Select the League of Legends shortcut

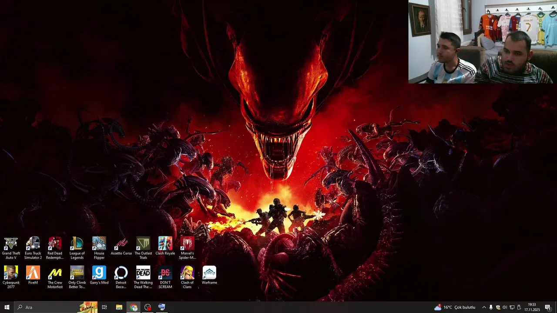pyautogui.click(x=77, y=248)
